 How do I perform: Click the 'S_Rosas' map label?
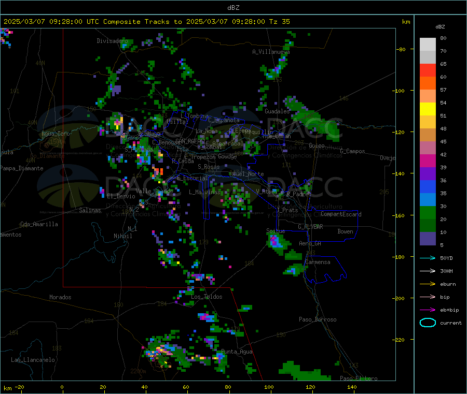[209, 167]
